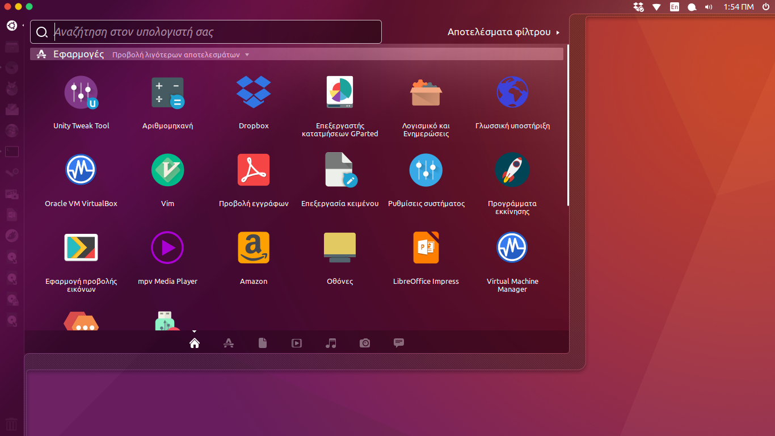775x436 pixels.
Task: Switch to the Applications lens tab
Action: click(x=229, y=343)
